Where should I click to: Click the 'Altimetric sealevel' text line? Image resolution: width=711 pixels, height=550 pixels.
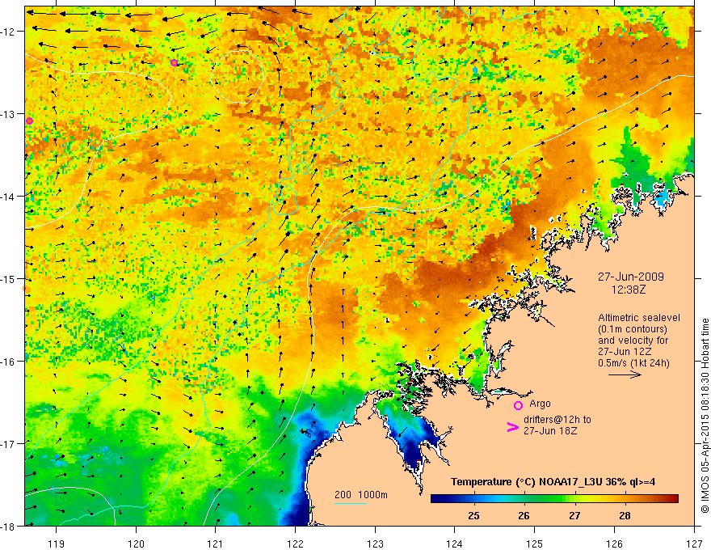(x=639, y=318)
